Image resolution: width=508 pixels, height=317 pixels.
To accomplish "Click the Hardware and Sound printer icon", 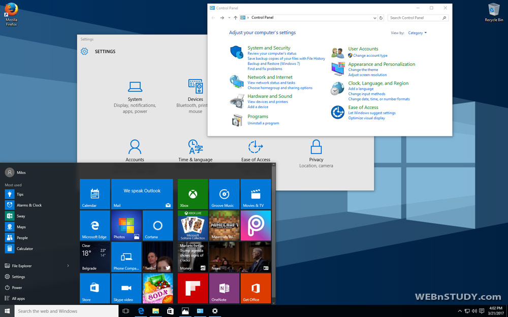I will (237, 101).
